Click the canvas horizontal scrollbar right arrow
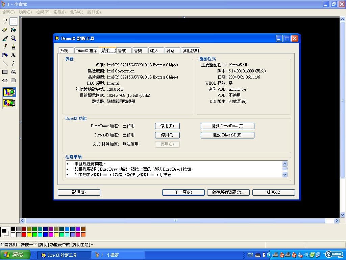This screenshot has width=346, height=260. (336, 221)
